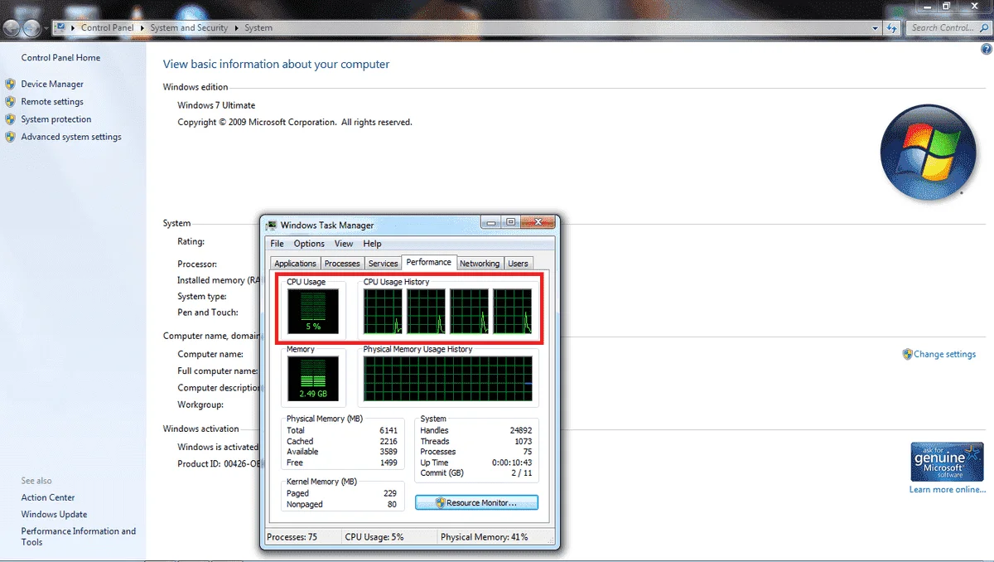
Task: Select Control Panel in the breadcrumb
Action: (107, 28)
